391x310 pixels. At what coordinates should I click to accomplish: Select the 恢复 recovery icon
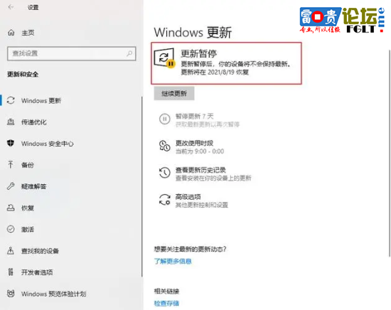click(x=11, y=208)
